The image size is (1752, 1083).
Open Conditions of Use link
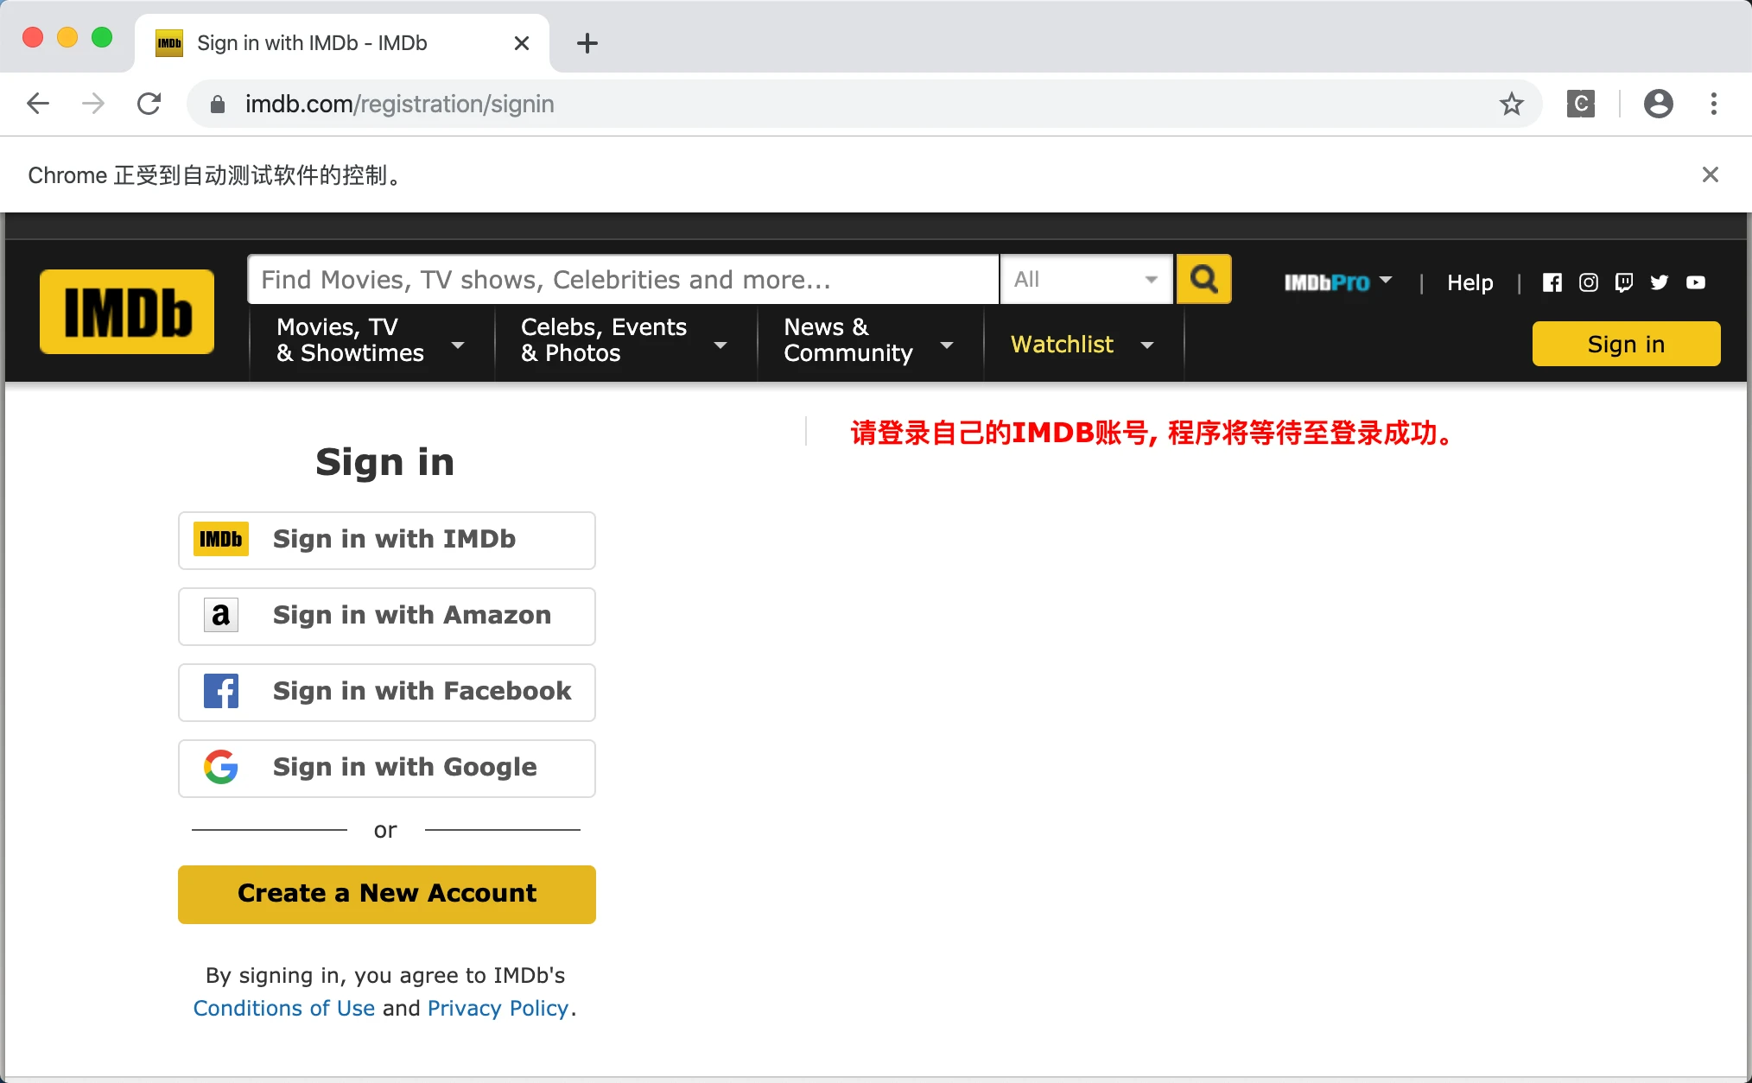pos(284,1008)
